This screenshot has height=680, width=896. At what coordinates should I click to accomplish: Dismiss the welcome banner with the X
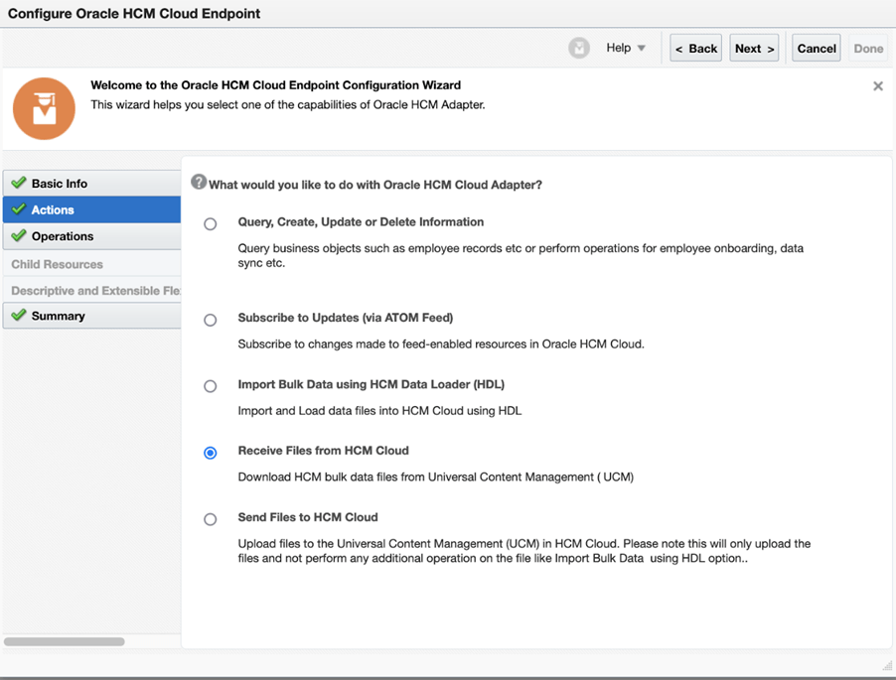click(877, 86)
